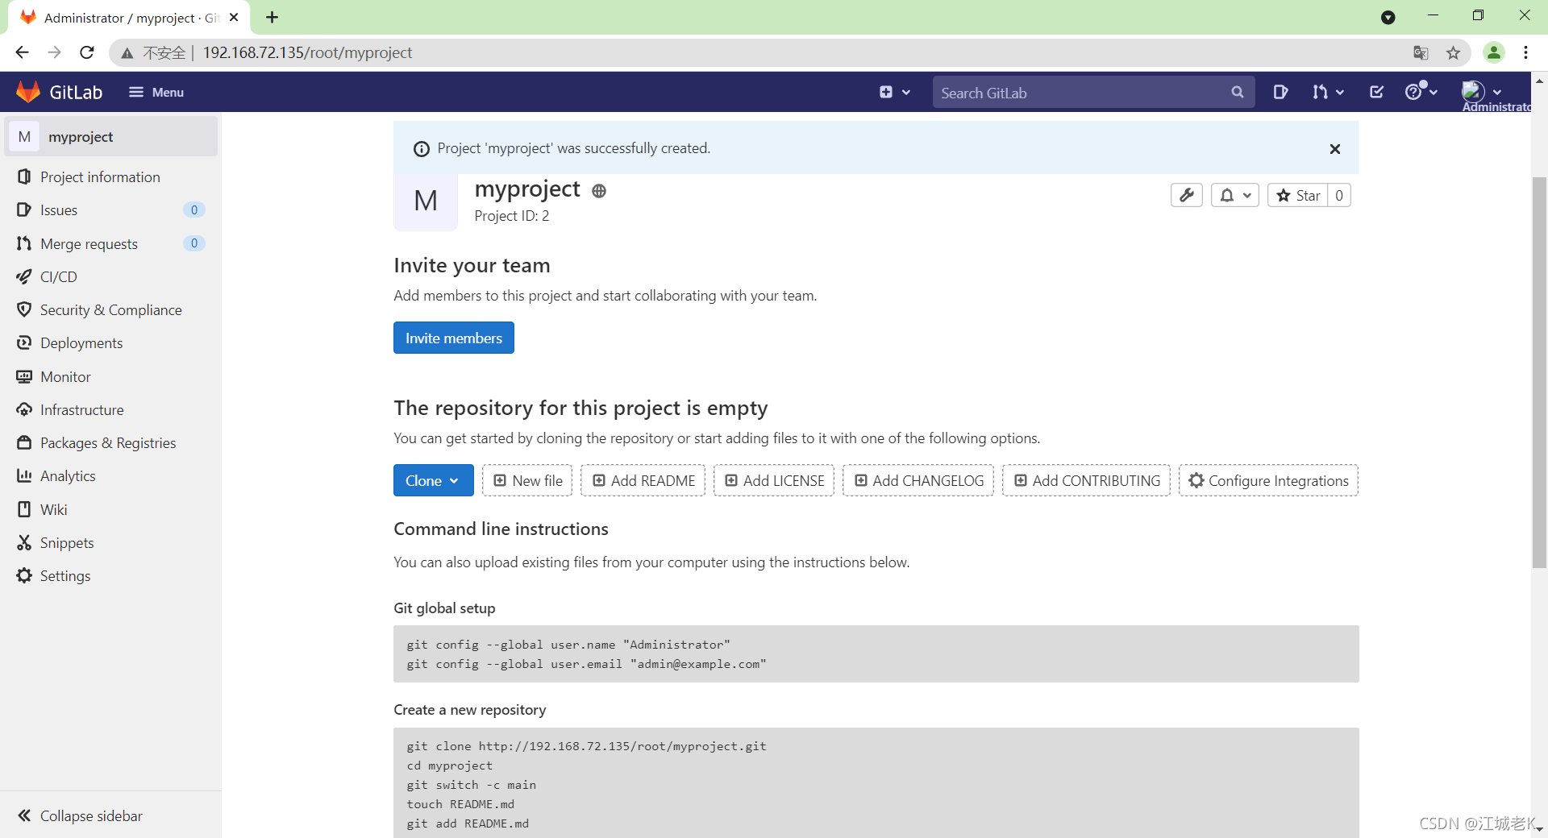1548x838 pixels.
Task: Open Security & Compliance in sidebar
Action: 110,309
